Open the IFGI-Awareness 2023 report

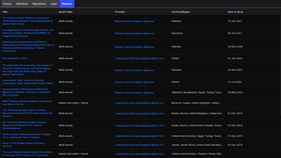click(x=15, y=59)
